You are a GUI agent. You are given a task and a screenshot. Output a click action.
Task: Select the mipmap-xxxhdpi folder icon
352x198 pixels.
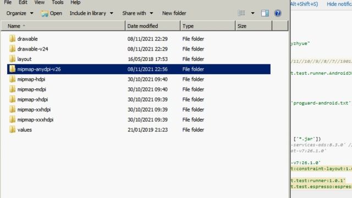[12, 119]
